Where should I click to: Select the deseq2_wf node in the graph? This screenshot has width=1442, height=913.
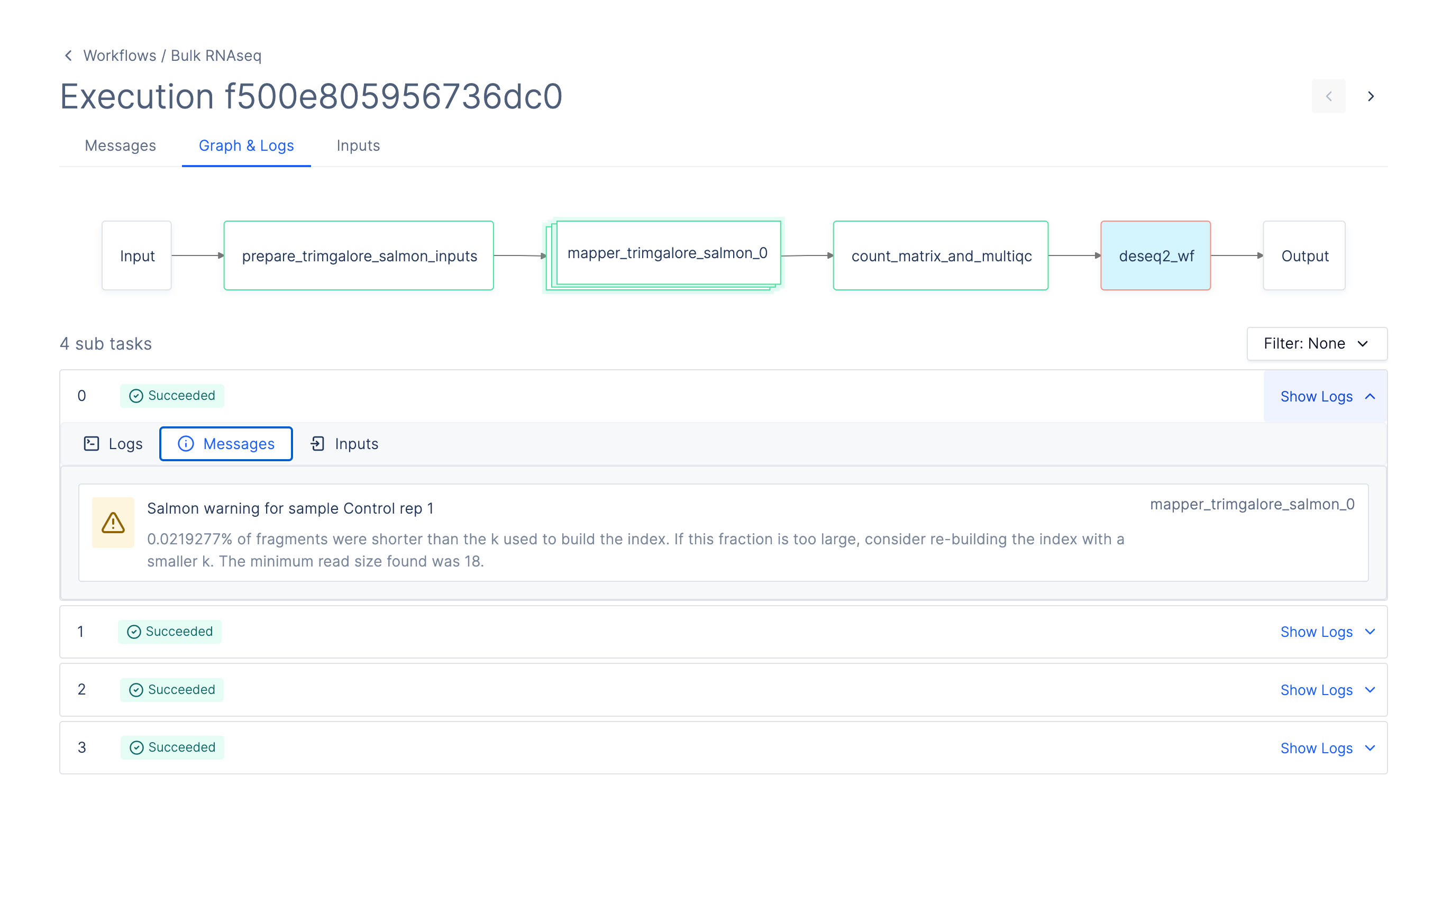click(1155, 255)
